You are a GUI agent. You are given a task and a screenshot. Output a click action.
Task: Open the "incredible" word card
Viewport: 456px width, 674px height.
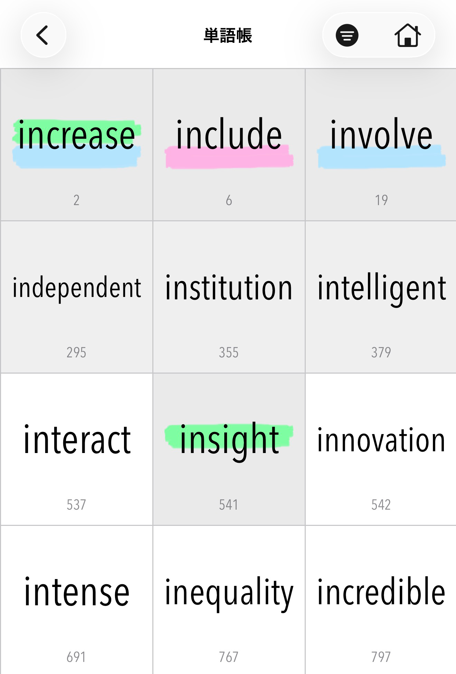(381, 601)
